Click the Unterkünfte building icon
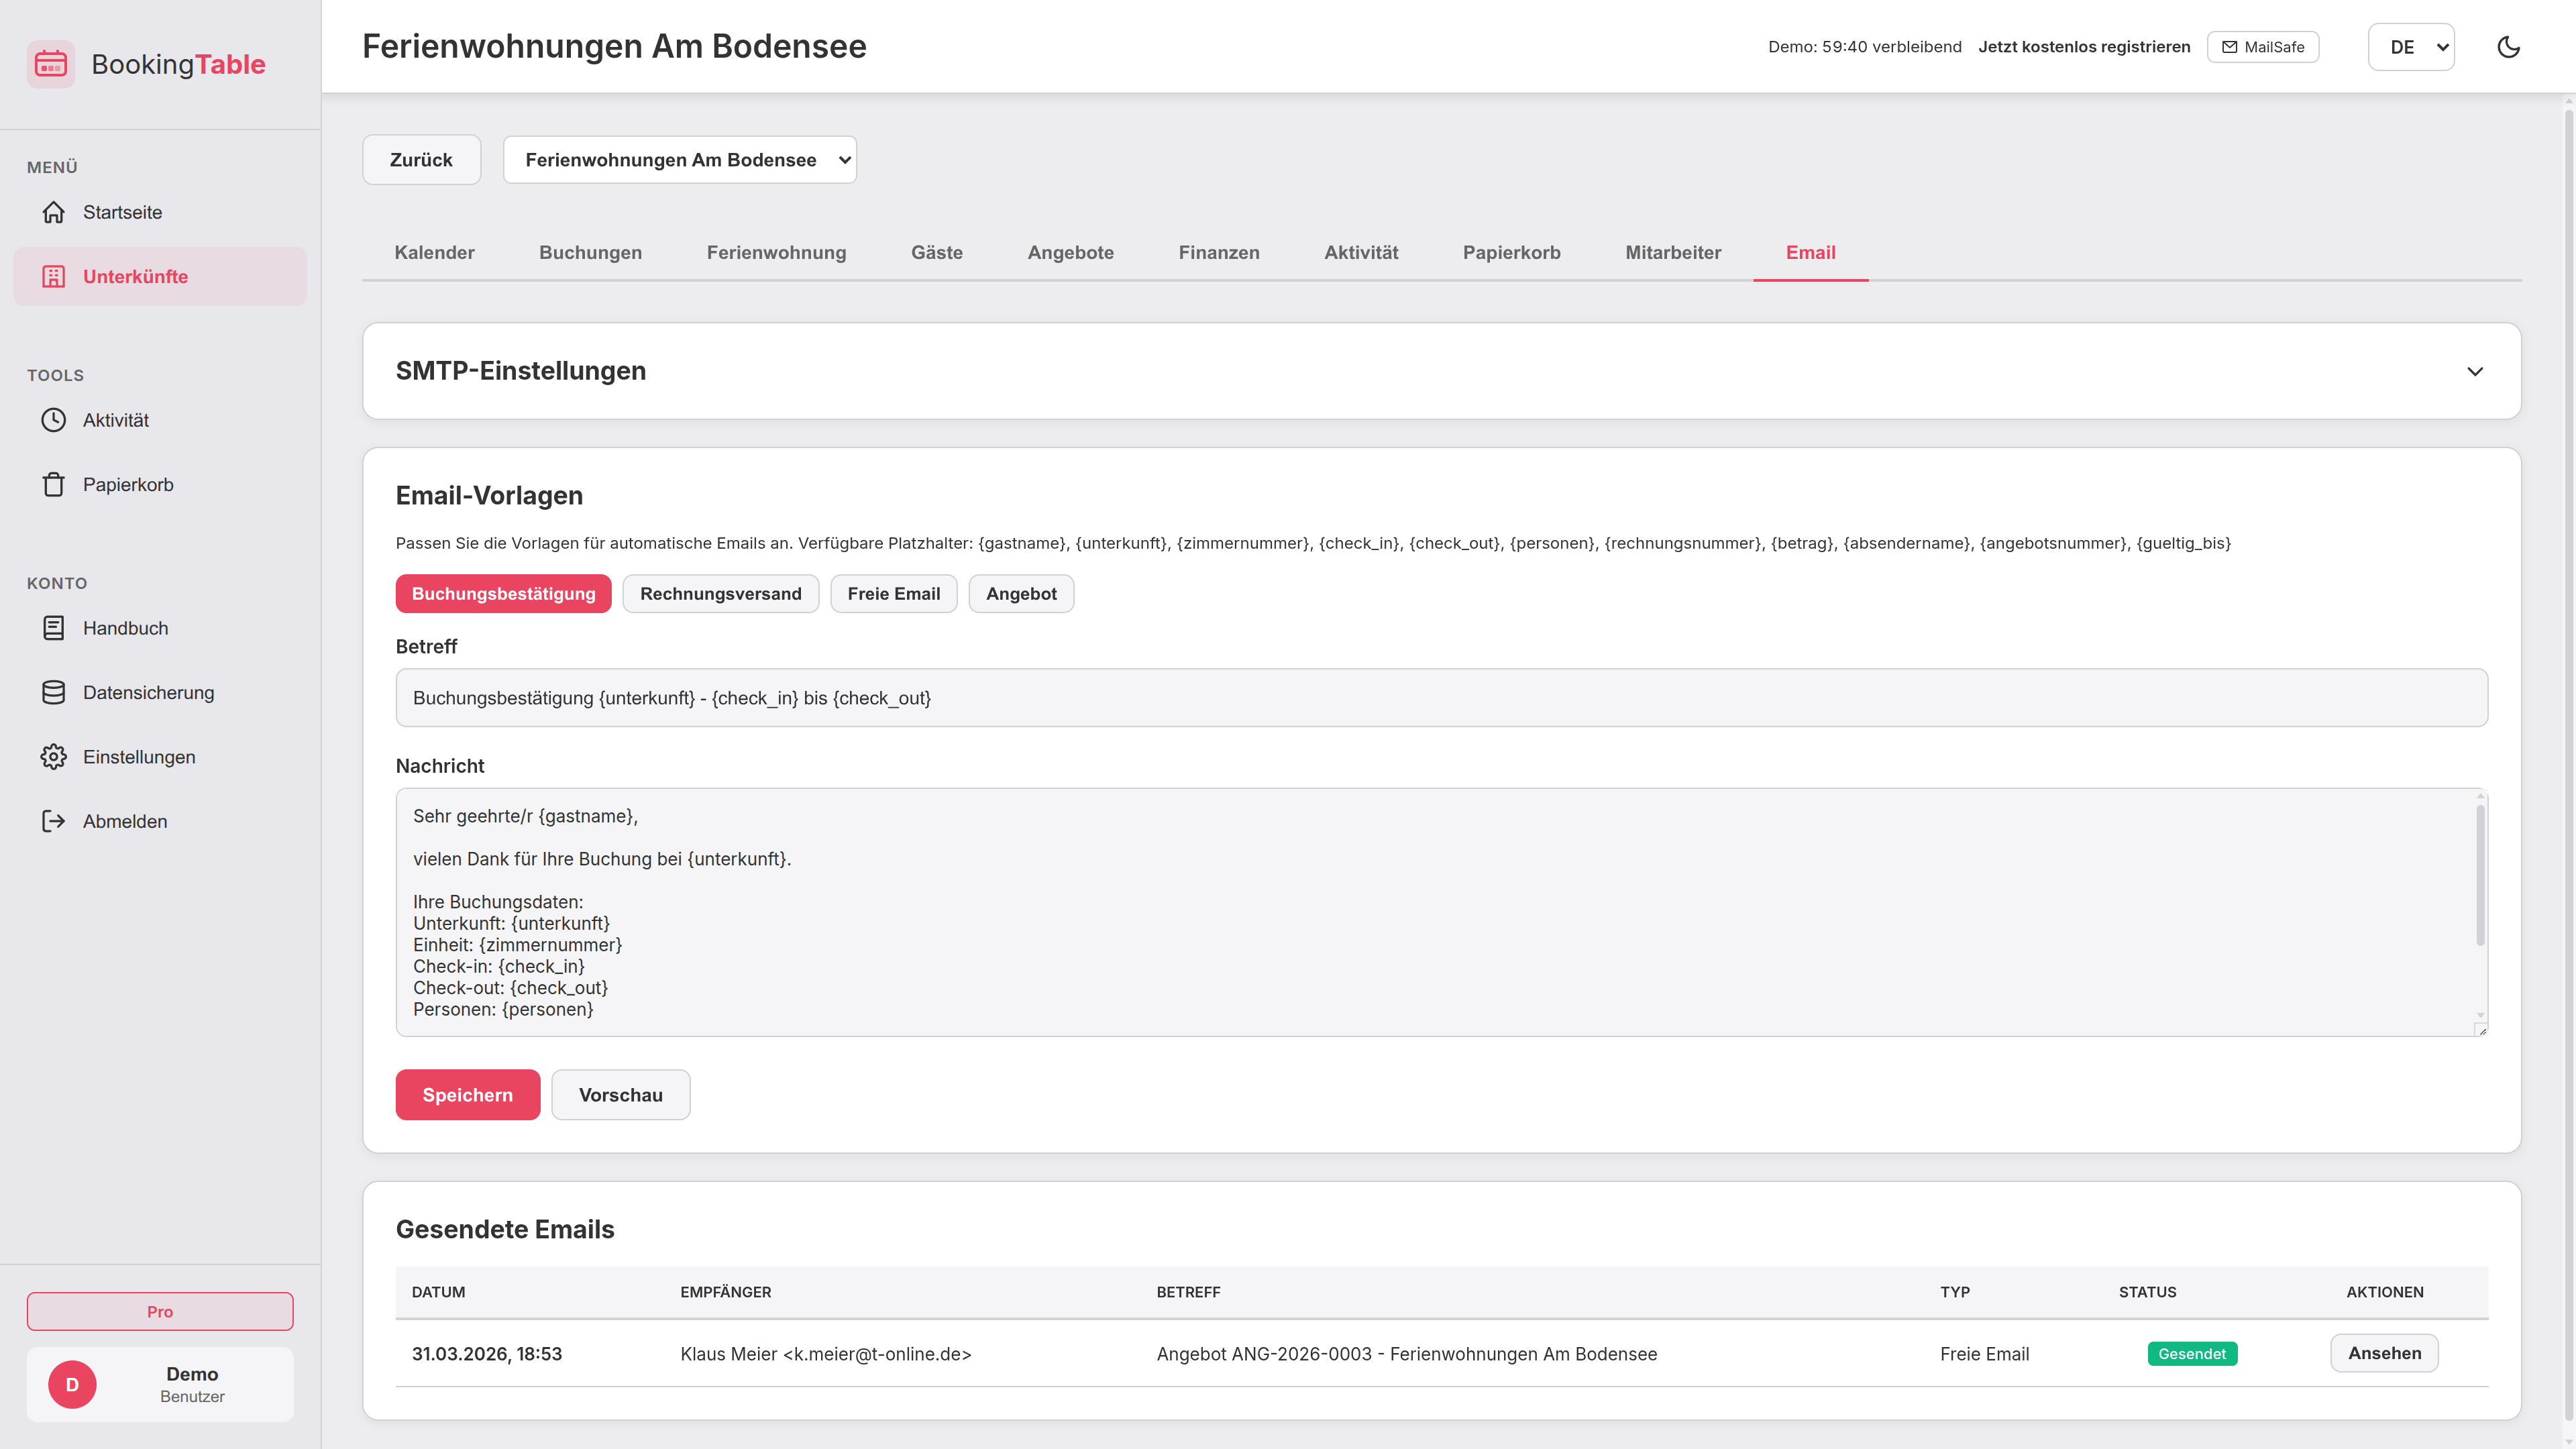Image resolution: width=2576 pixels, height=1449 pixels. tap(54, 277)
